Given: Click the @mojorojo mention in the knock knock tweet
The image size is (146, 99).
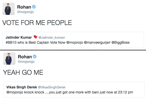Looking at the screenshot, I should click(x=15, y=92).
